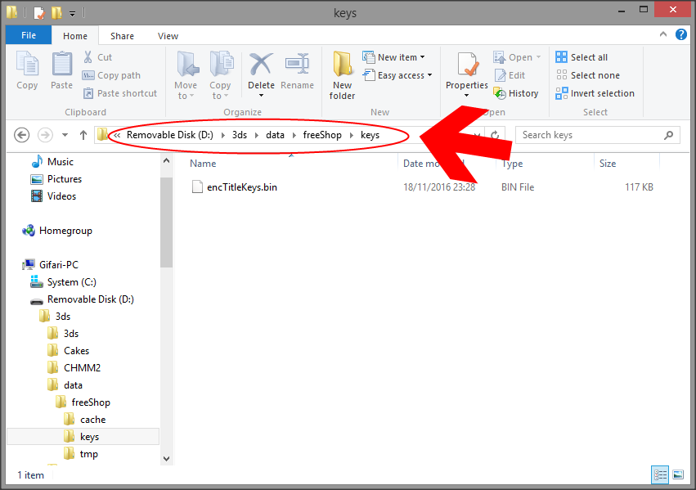The height and width of the screenshot is (490, 696).
Task: Open the File tab
Action: click(x=29, y=35)
